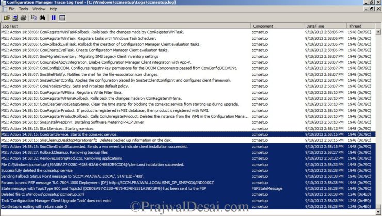Select the SmsClientInstallSucceeded log line

pyautogui.click(x=187, y=147)
